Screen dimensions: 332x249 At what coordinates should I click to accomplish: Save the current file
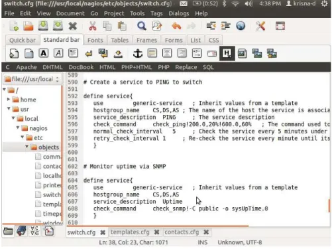coord(43,26)
